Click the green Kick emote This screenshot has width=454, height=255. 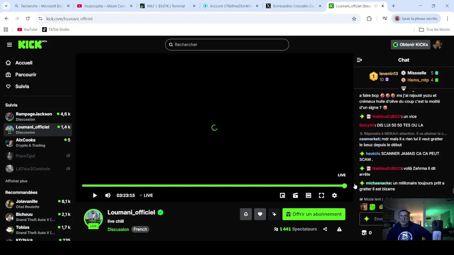(372, 207)
